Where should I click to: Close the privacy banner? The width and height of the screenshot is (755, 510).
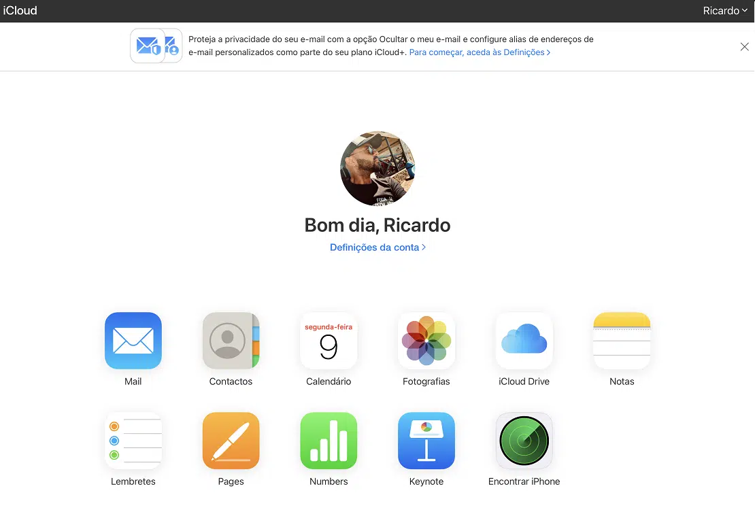tap(744, 47)
